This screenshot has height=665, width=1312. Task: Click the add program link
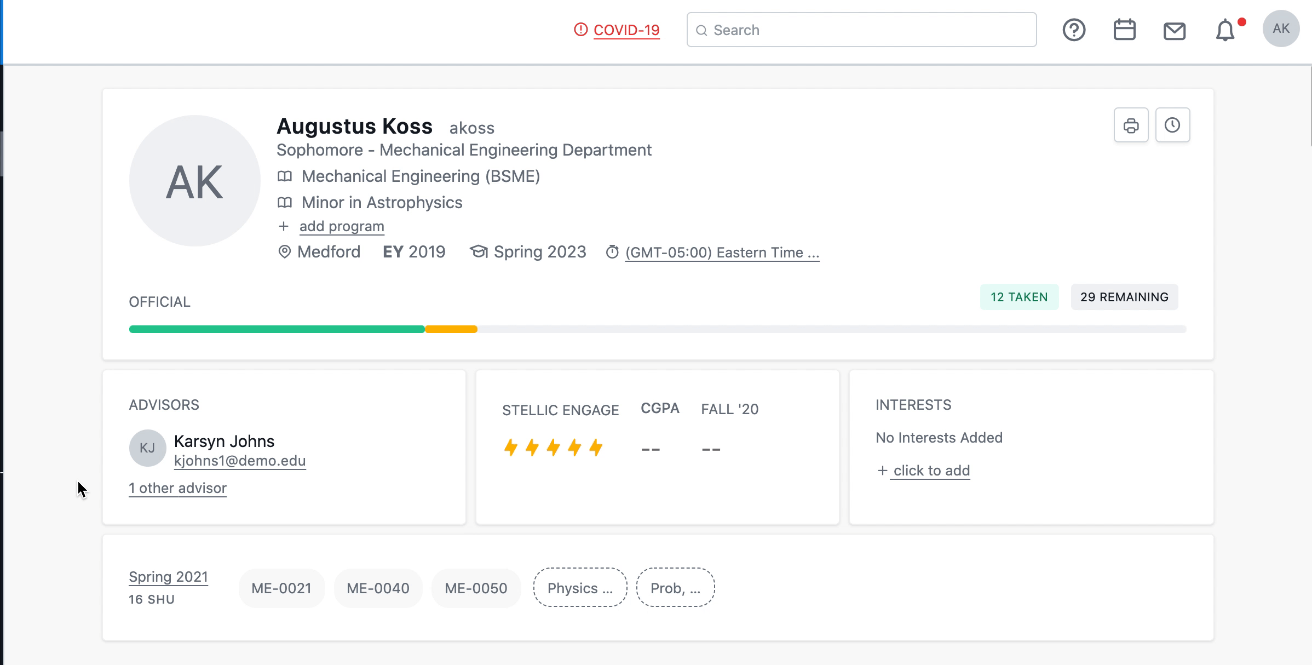[342, 226]
